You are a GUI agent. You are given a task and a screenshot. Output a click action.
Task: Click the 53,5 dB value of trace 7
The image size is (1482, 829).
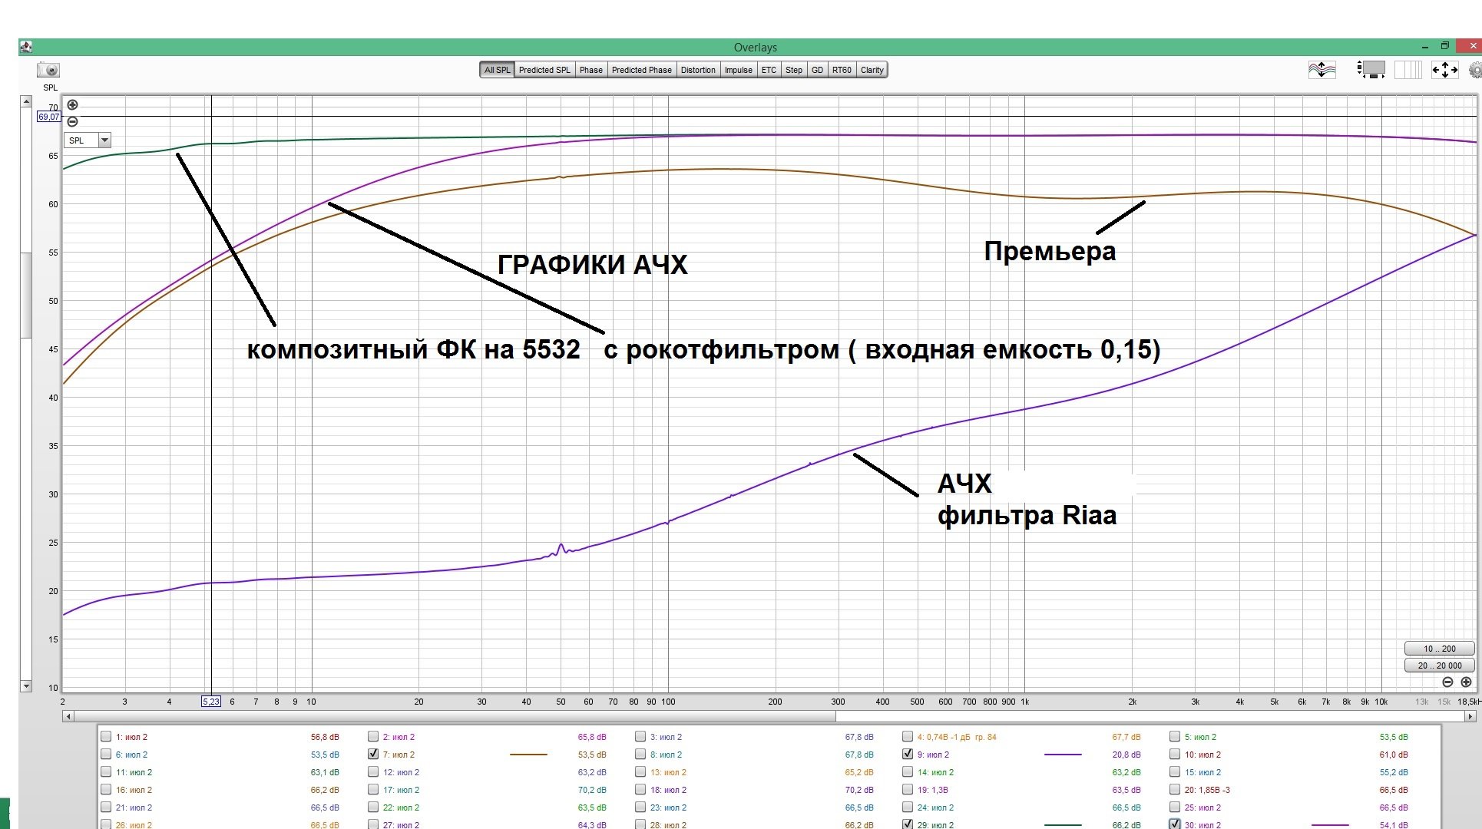coord(592,755)
